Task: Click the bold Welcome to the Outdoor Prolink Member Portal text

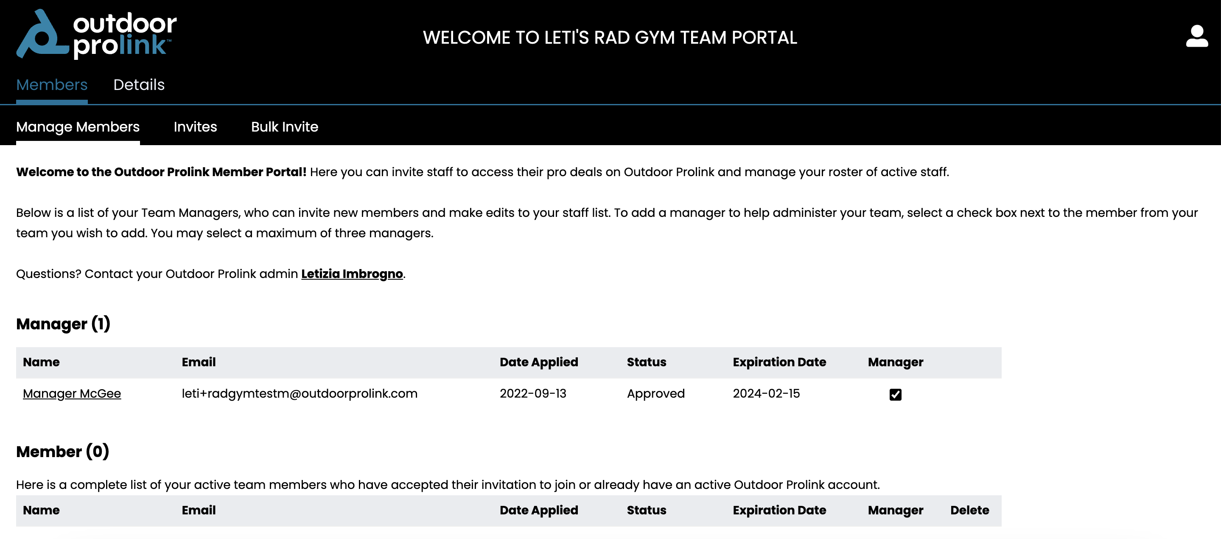Action: pos(161,171)
